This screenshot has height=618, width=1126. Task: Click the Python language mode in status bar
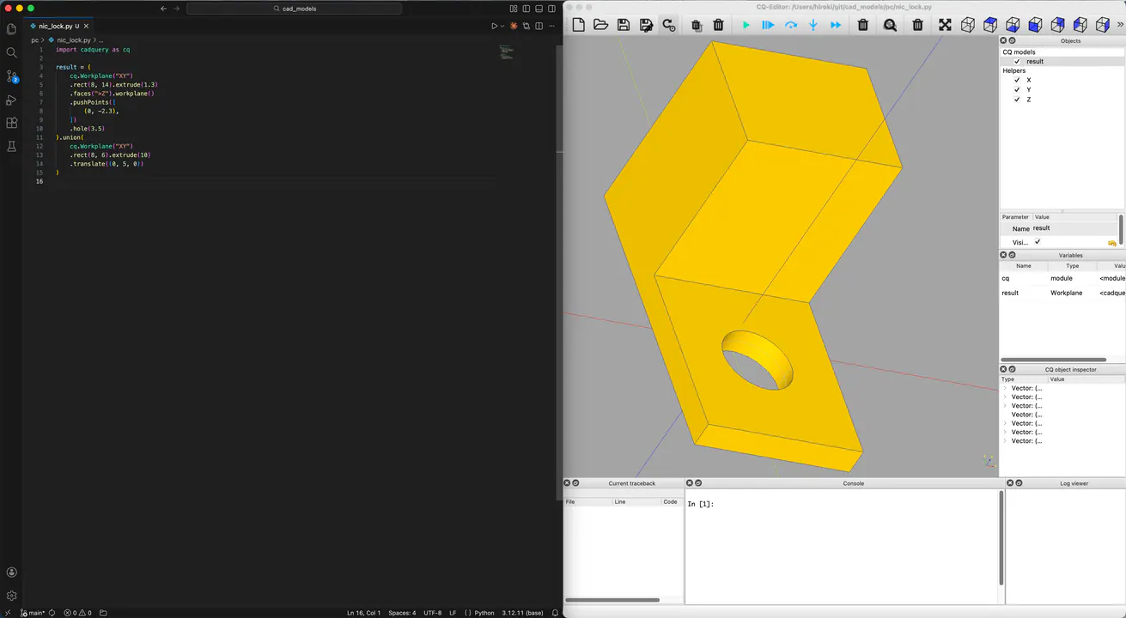click(484, 613)
